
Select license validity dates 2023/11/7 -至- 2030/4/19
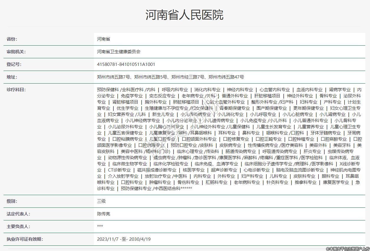tap(124, 239)
